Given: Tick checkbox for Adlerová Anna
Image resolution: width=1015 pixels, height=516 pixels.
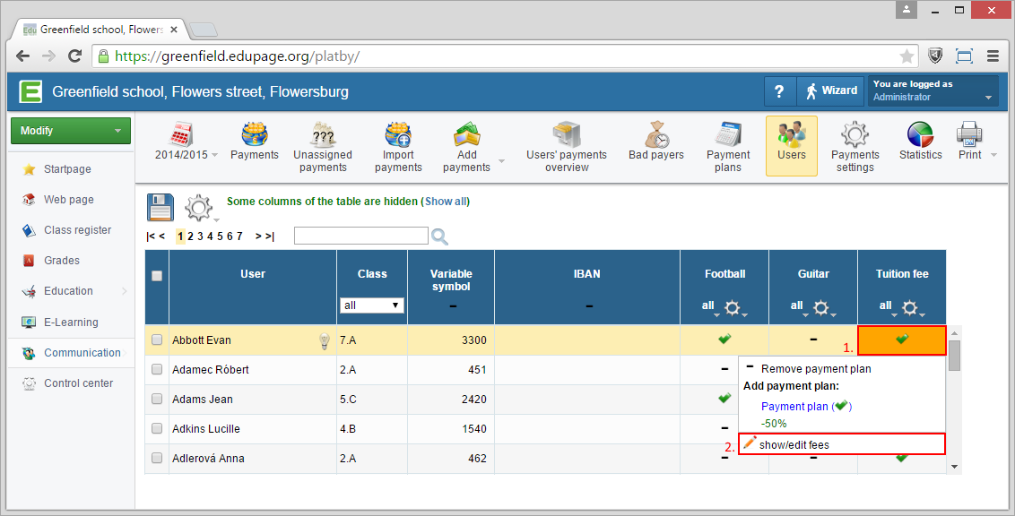Looking at the screenshot, I should 157,458.
